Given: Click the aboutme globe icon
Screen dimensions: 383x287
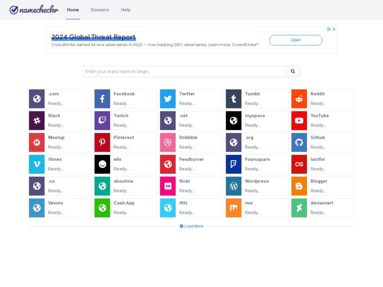Looking at the screenshot, I should pos(102,186).
